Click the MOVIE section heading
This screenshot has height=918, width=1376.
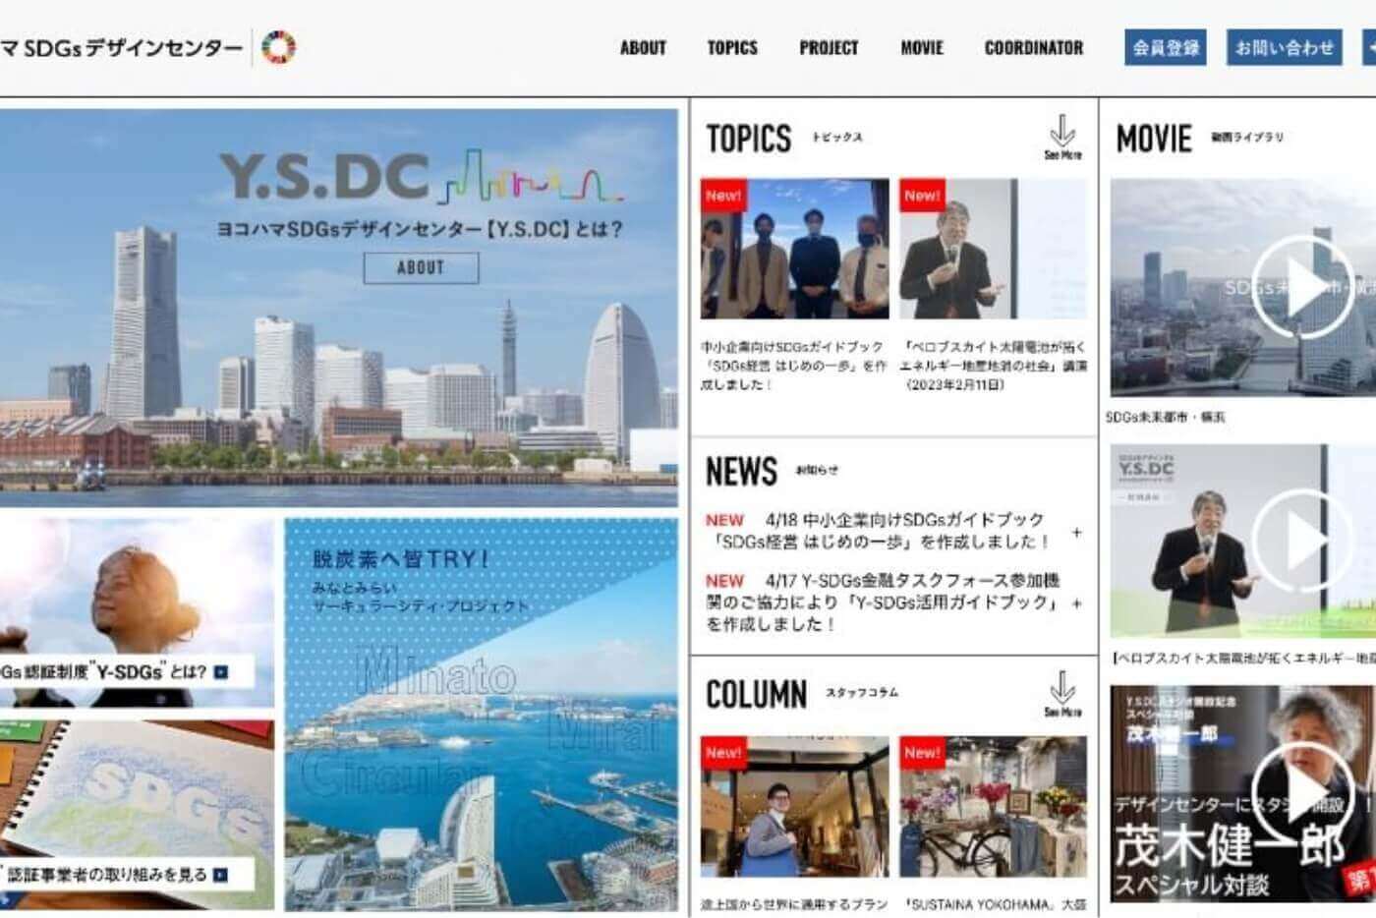click(1154, 139)
